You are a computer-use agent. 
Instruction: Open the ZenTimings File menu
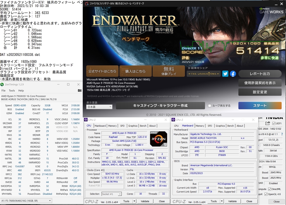click(3, 91)
